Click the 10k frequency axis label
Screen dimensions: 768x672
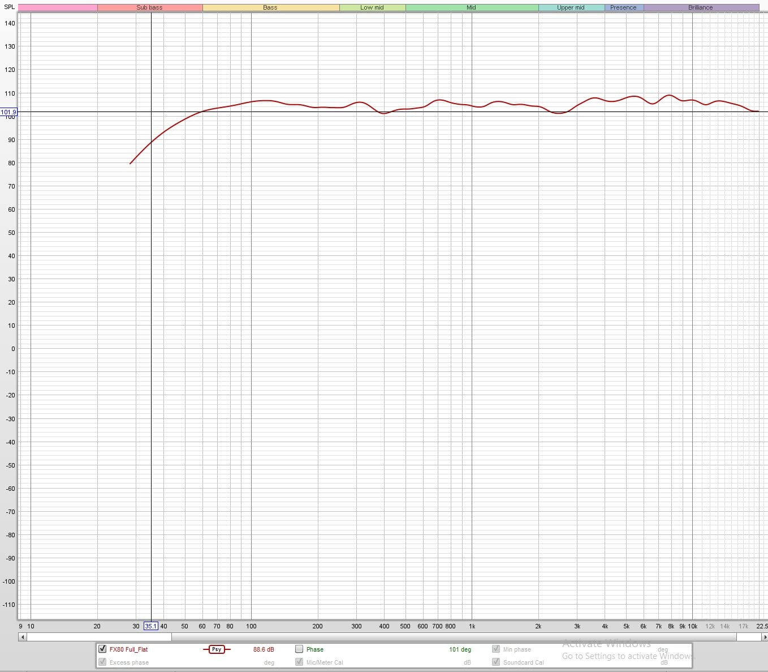coord(692,626)
